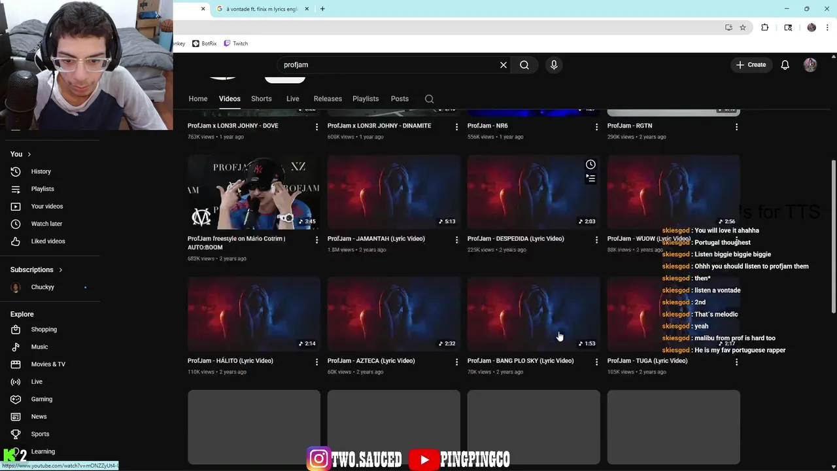The image size is (837, 471).
Task: Open the Releases tab
Action: coord(328,99)
